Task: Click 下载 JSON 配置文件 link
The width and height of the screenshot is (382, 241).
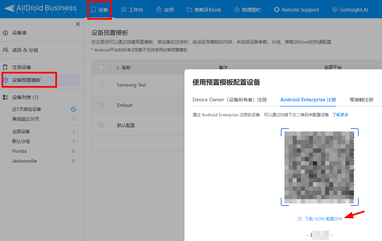Action: pyautogui.click(x=323, y=219)
